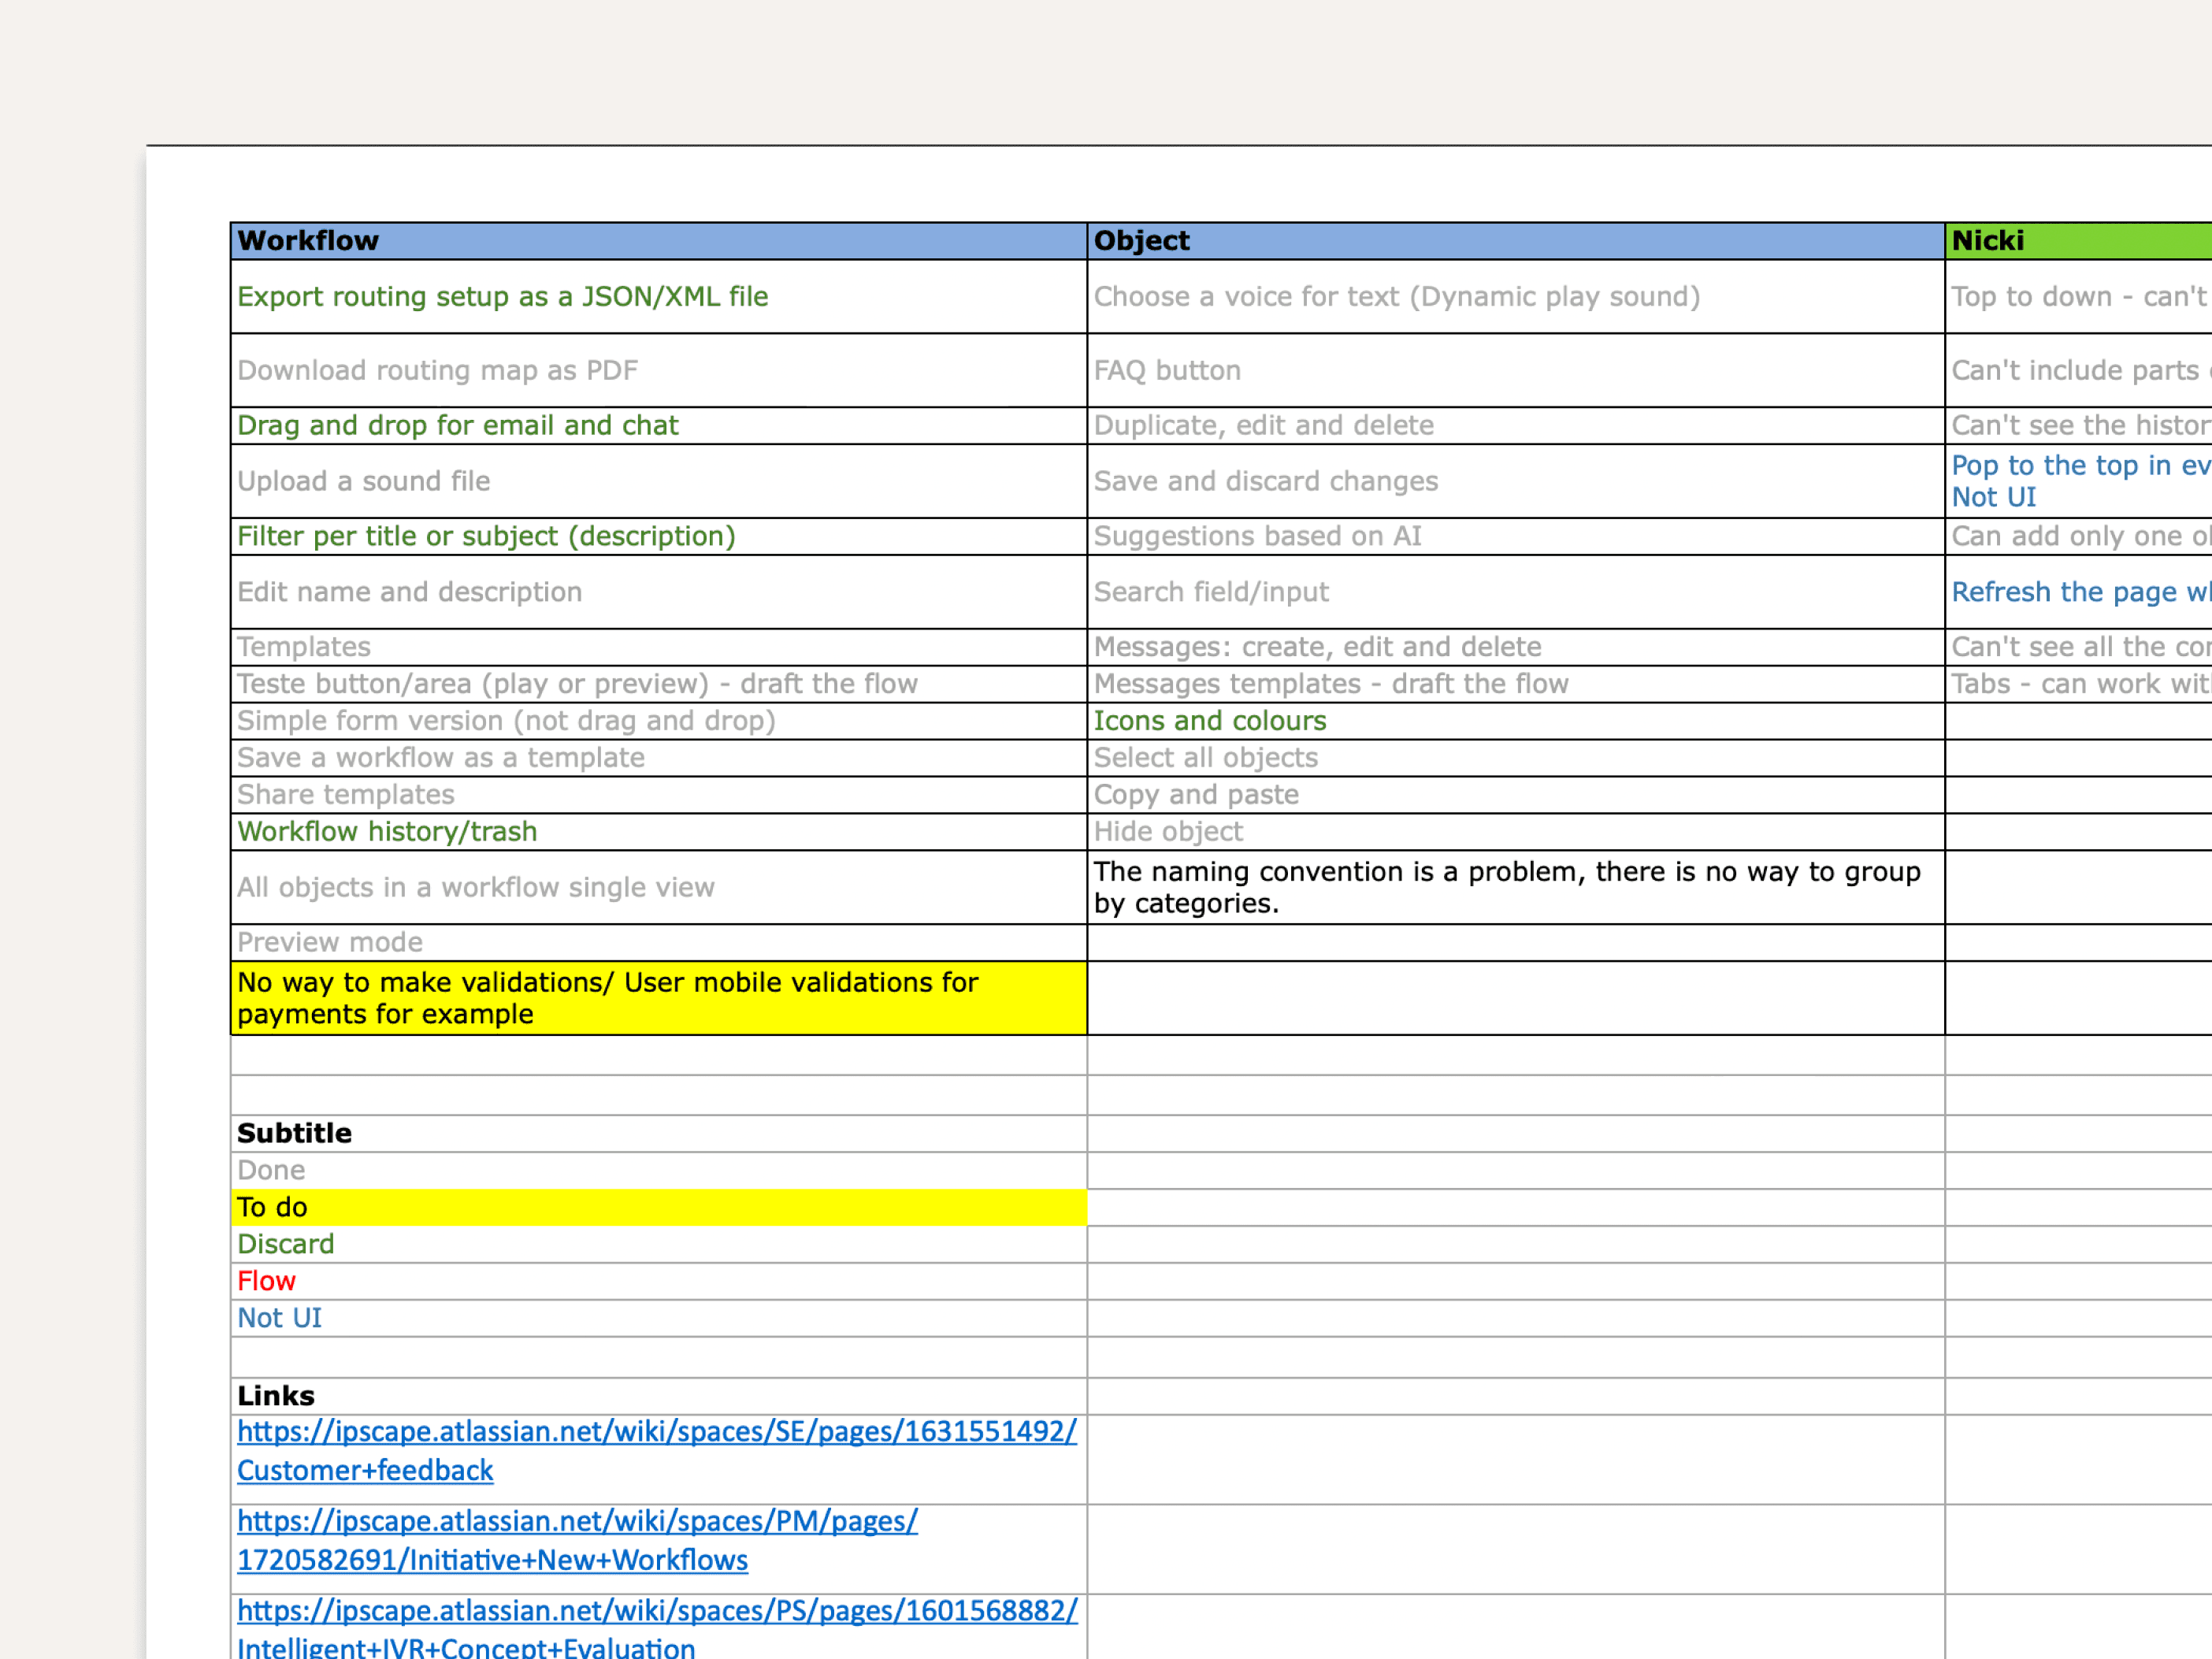The height and width of the screenshot is (1659, 2212).
Task: Open the Initiative+New+Workflows wiki link
Action: pyautogui.click(x=576, y=1522)
